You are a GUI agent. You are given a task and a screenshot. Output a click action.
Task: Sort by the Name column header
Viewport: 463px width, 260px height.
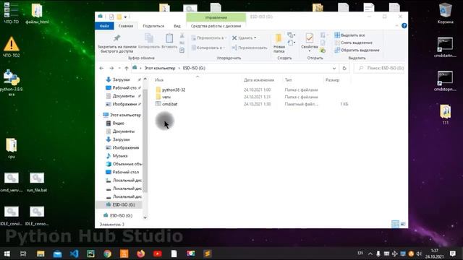point(159,80)
